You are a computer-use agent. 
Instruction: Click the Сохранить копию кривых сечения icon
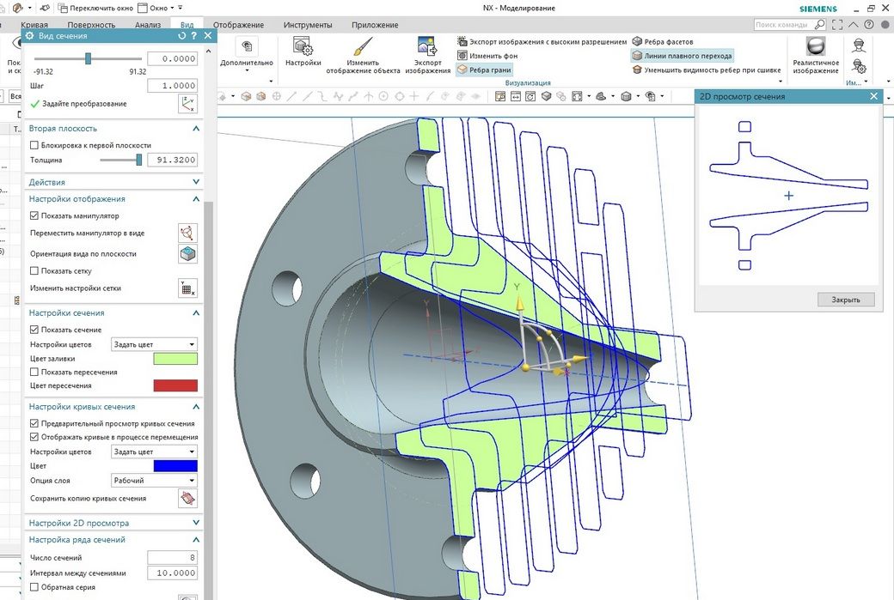click(x=187, y=499)
